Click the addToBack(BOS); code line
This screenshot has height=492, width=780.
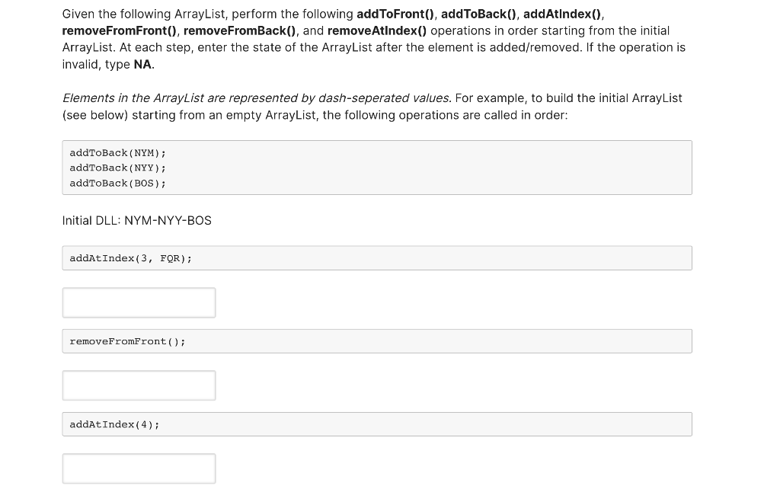118,183
